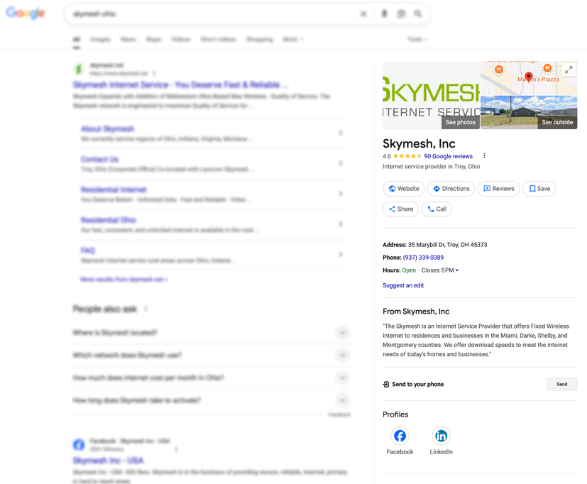Start voice search with microphone icon
This screenshot has height=484, width=587.
(384, 14)
